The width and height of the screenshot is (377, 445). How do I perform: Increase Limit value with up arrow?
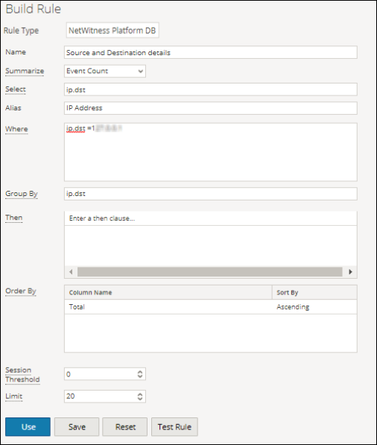pyautogui.click(x=140, y=394)
